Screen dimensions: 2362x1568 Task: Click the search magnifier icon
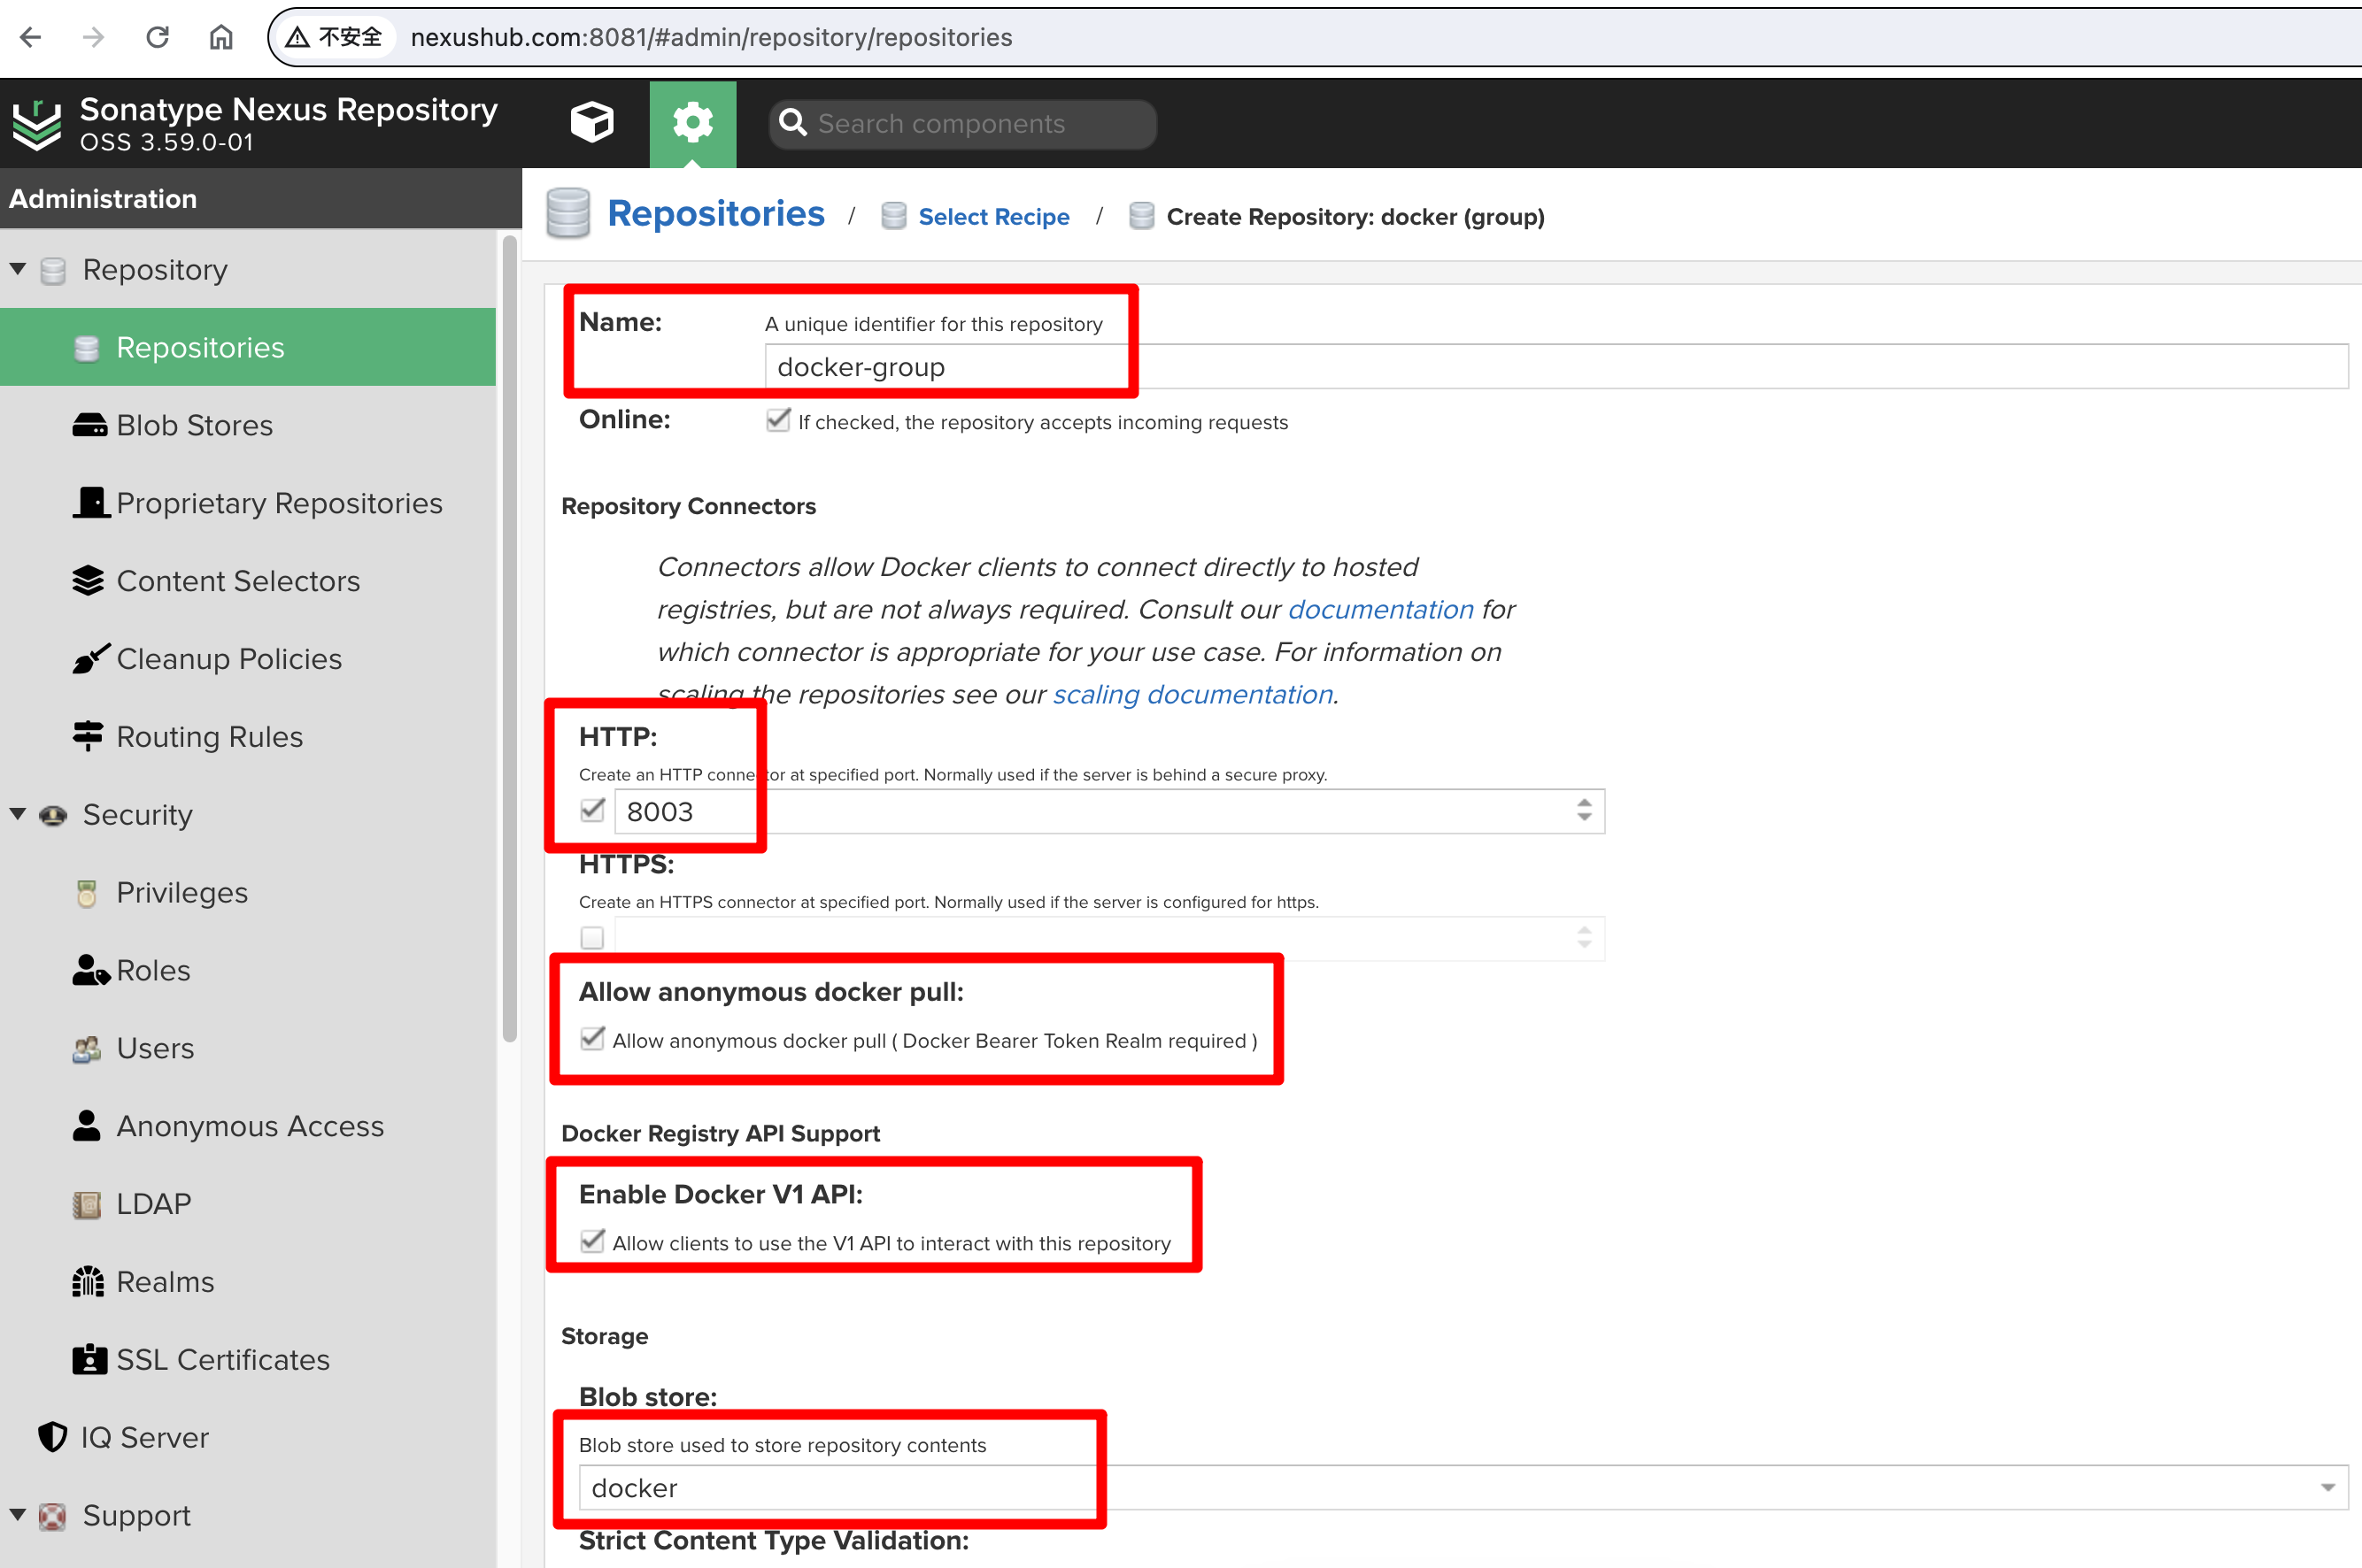tap(793, 123)
